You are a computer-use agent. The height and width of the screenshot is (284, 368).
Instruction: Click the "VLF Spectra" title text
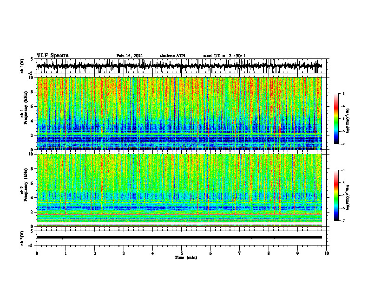(53, 56)
